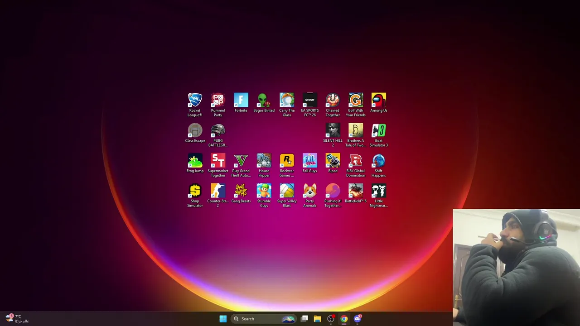
Task: Select Brothers A Tale of Two Sons icon
Action: point(356,130)
